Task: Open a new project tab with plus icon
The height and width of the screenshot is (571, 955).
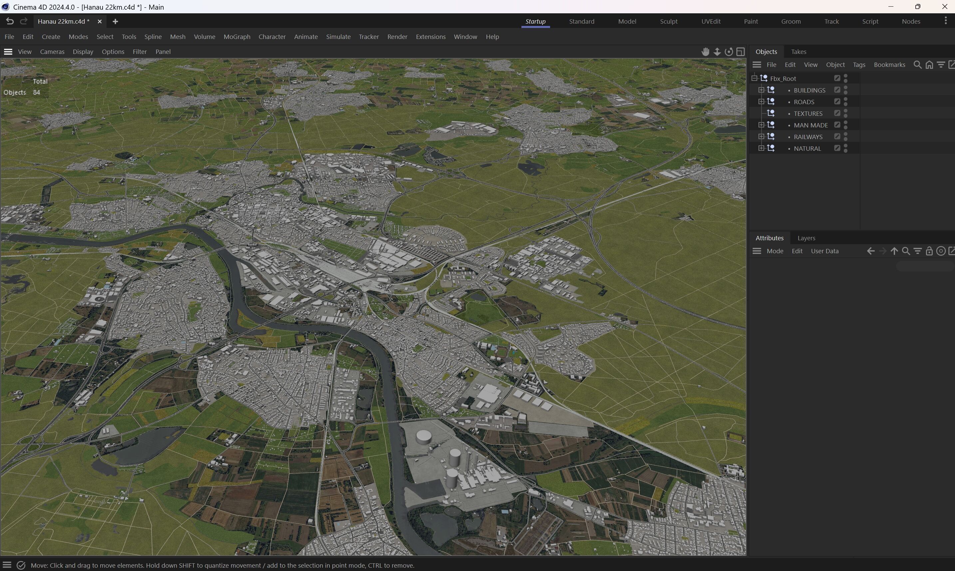Action: 115,22
